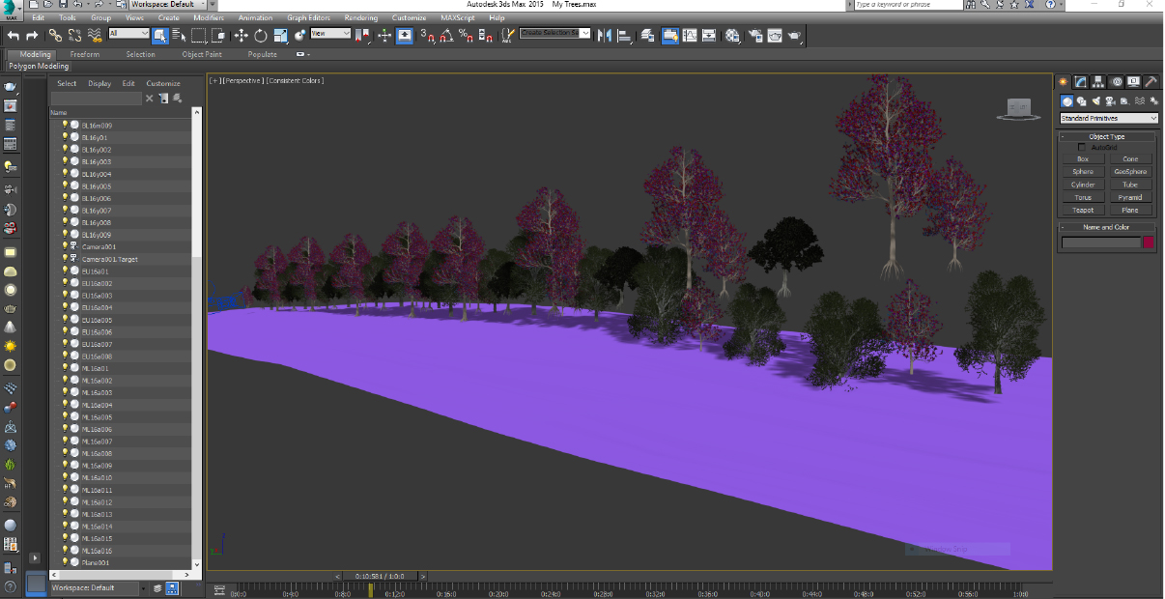Image resolution: width=1165 pixels, height=599 pixels.
Task: Click the object color swatch
Action: pos(1149,242)
